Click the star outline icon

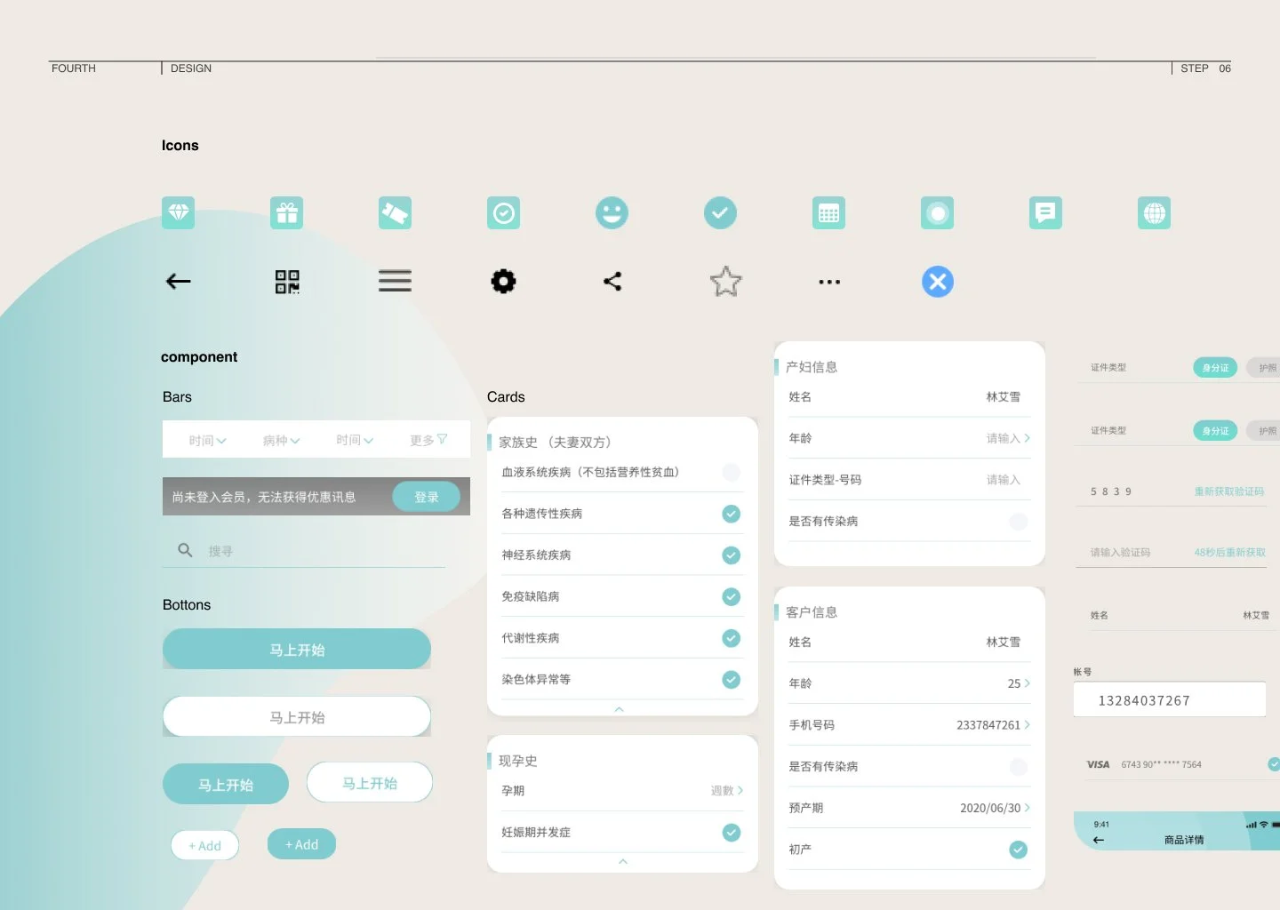[x=725, y=281]
